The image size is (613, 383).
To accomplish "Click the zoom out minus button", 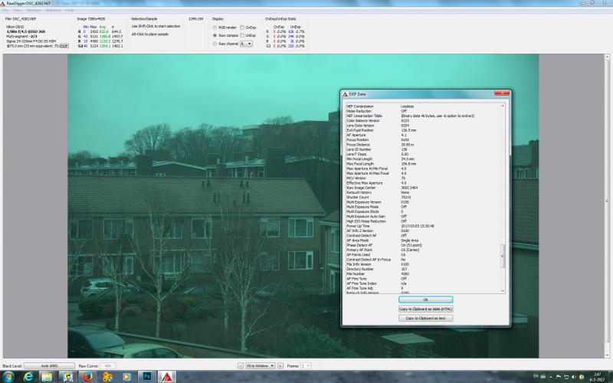I will [241, 366].
